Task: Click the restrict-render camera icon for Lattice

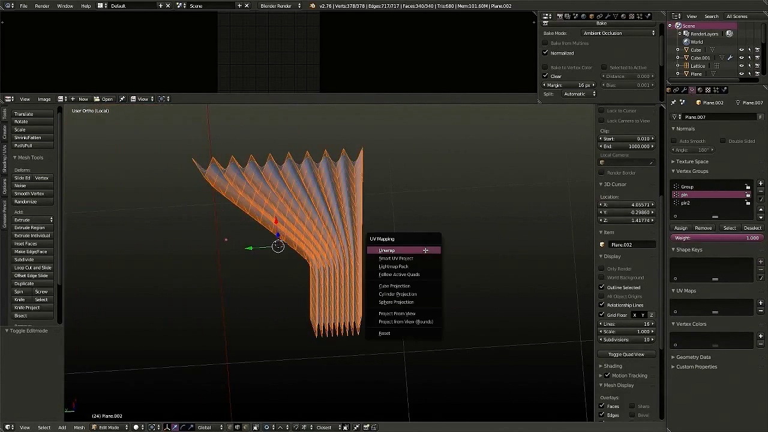Action: pyautogui.click(x=757, y=66)
